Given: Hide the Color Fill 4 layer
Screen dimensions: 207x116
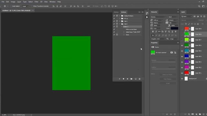Looking at the screenshot, I should point(182,56).
